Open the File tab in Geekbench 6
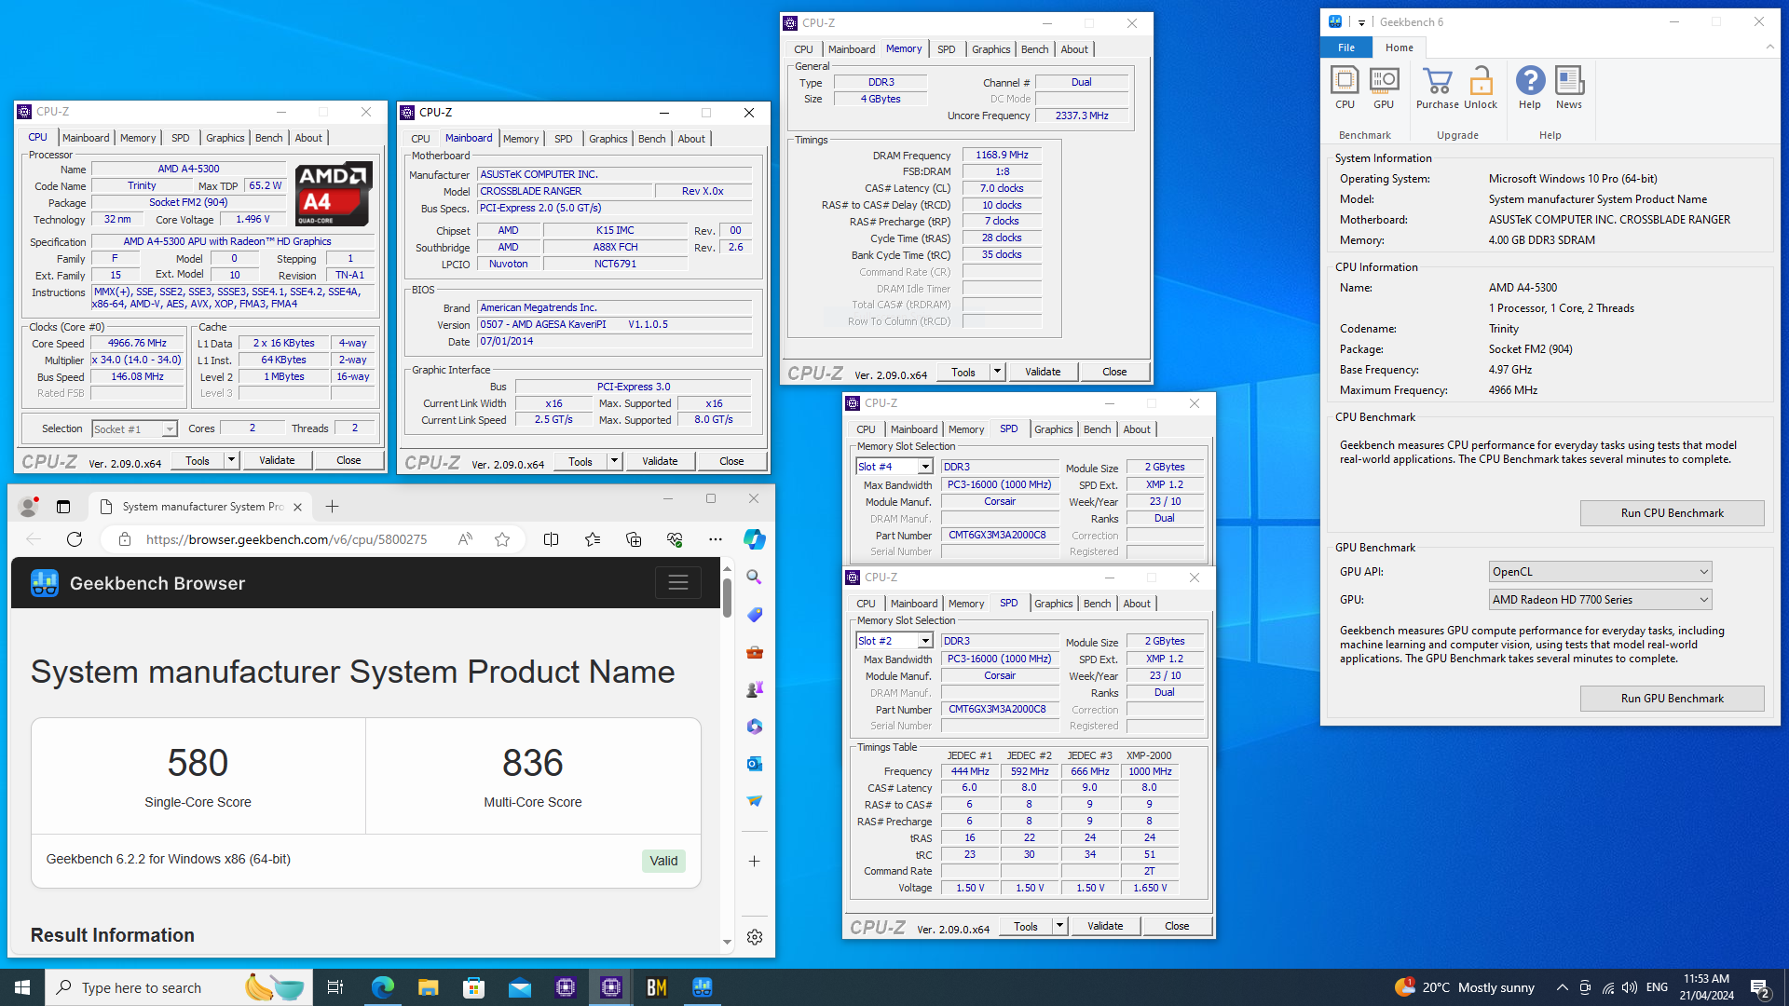Image resolution: width=1789 pixels, height=1006 pixels. 1346,48
